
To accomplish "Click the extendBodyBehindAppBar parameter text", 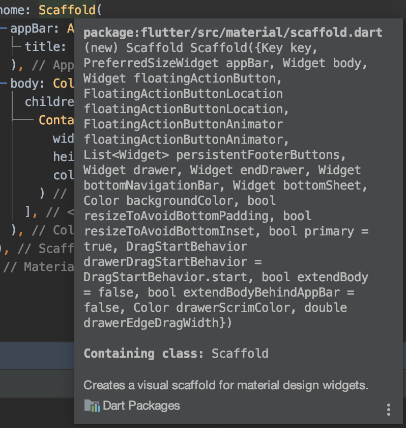I will point(262,292).
